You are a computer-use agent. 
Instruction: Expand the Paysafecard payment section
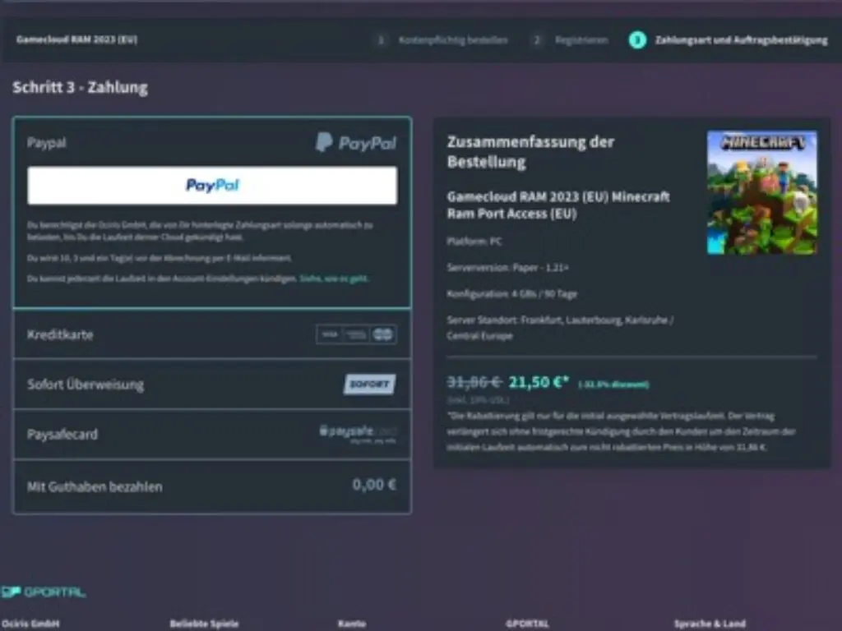tap(164, 435)
